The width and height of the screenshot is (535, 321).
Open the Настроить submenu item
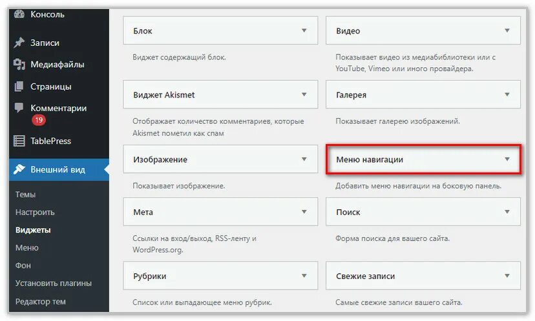click(35, 212)
